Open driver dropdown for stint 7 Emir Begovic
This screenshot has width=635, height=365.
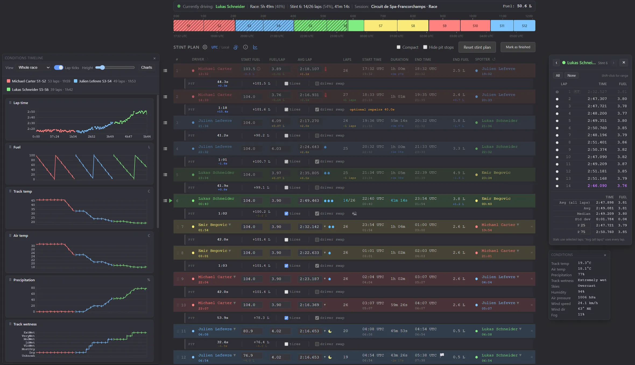coord(230,225)
